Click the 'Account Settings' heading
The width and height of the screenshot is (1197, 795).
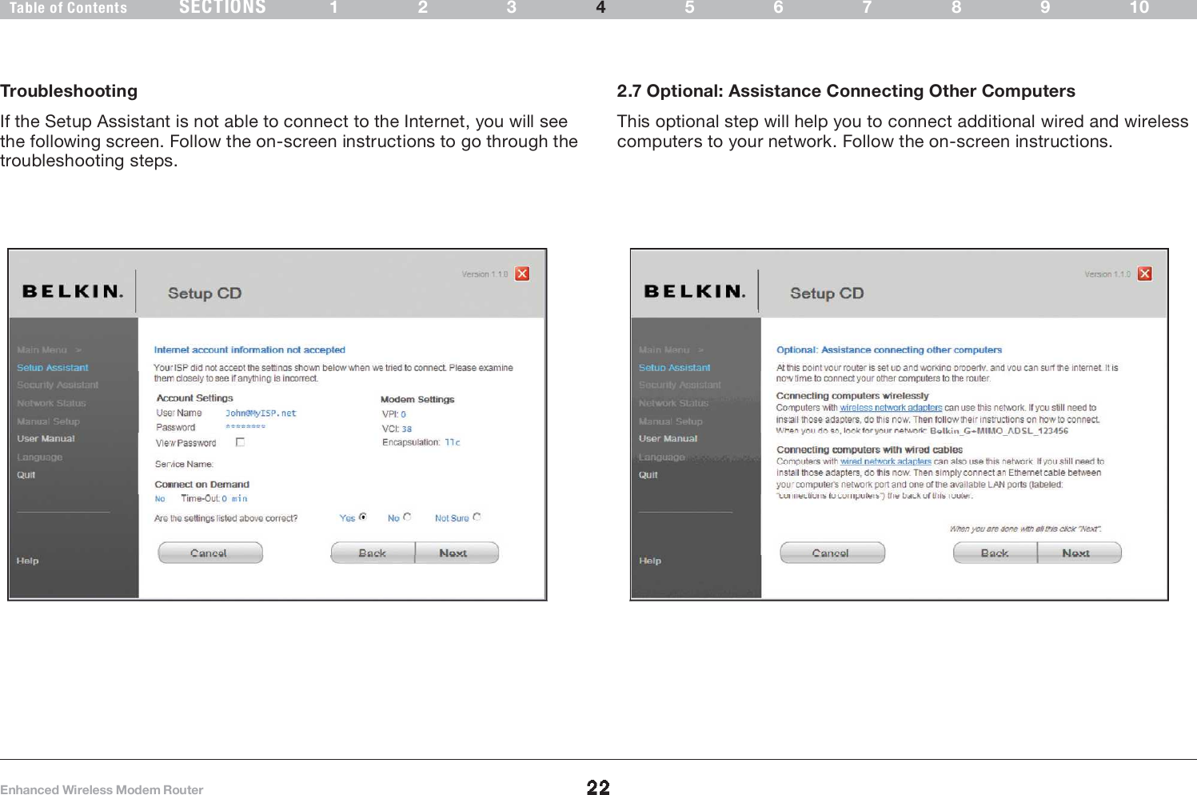click(x=195, y=398)
